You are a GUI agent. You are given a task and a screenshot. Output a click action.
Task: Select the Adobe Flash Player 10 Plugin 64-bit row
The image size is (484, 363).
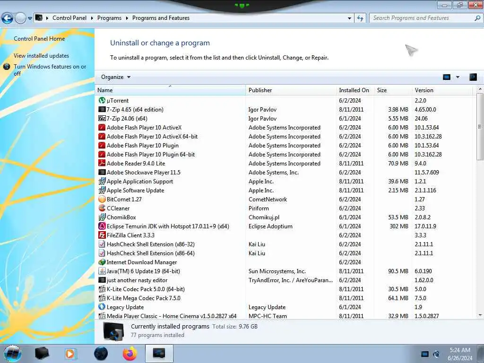(x=285, y=155)
